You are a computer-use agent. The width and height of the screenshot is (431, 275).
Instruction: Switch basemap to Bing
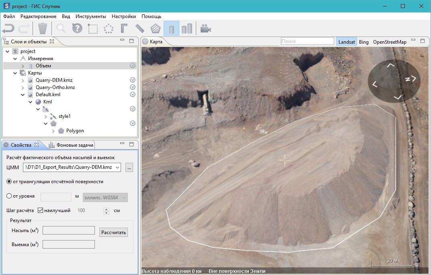pyautogui.click(x=363, y=42)
